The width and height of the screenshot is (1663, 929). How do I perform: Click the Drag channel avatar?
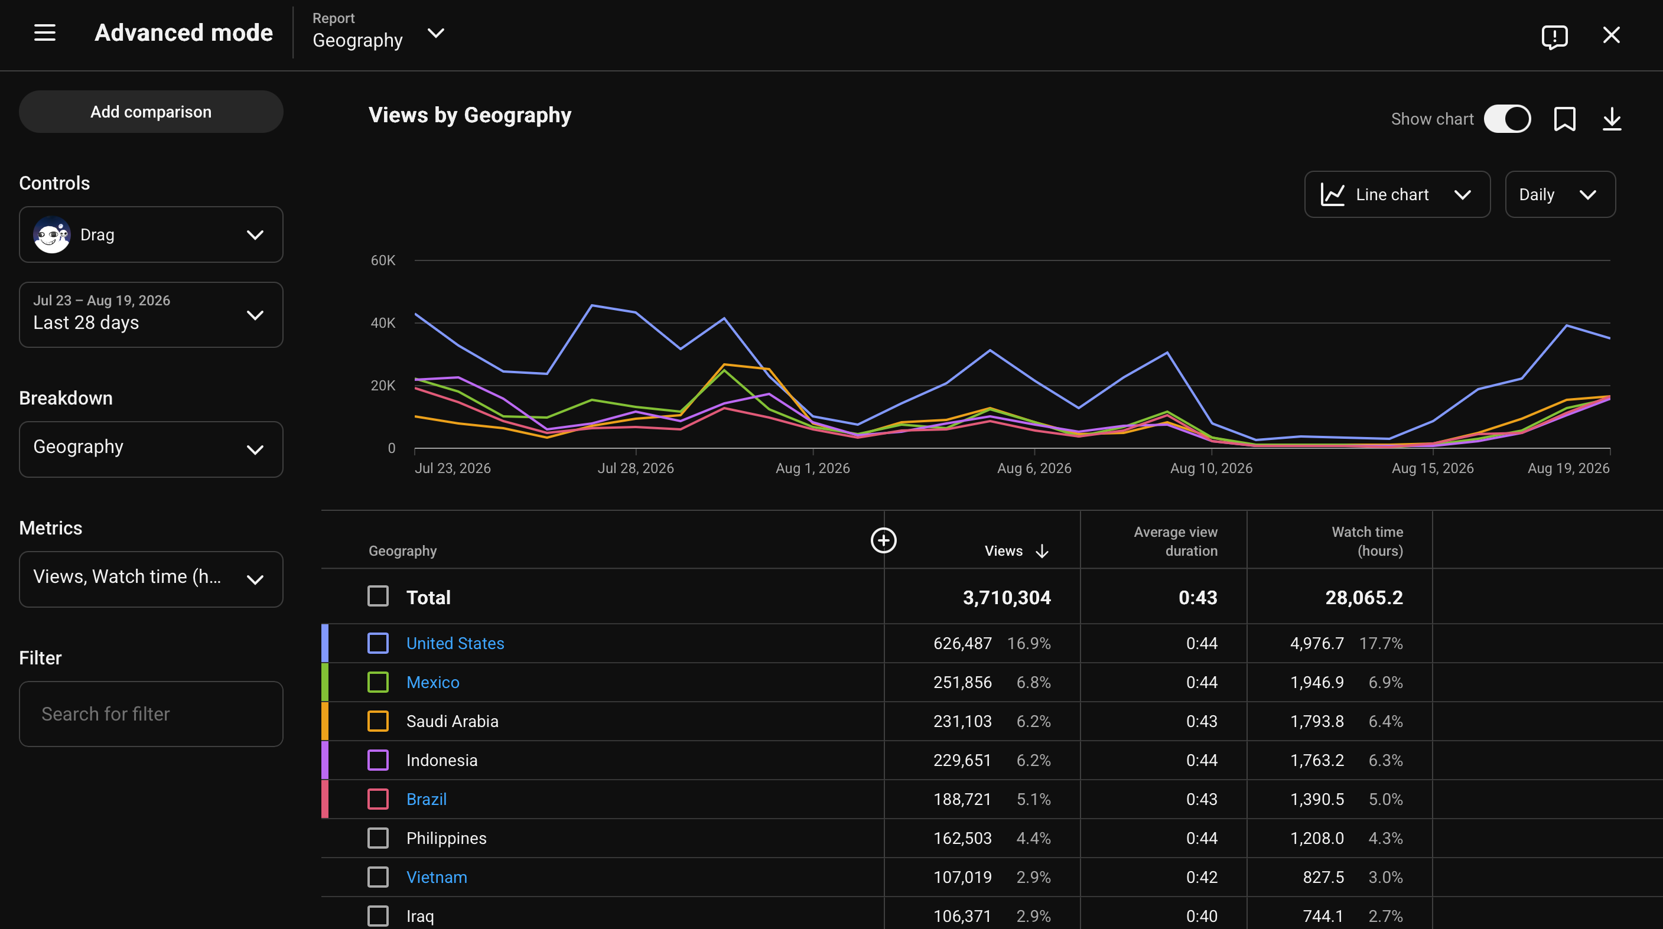point(51,235)
